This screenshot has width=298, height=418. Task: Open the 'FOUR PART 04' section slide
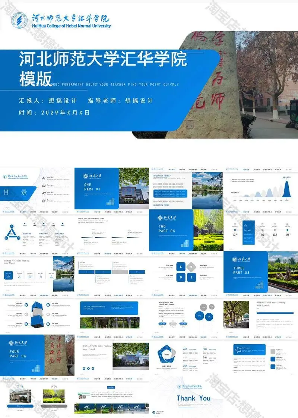[x=37, y=356]
